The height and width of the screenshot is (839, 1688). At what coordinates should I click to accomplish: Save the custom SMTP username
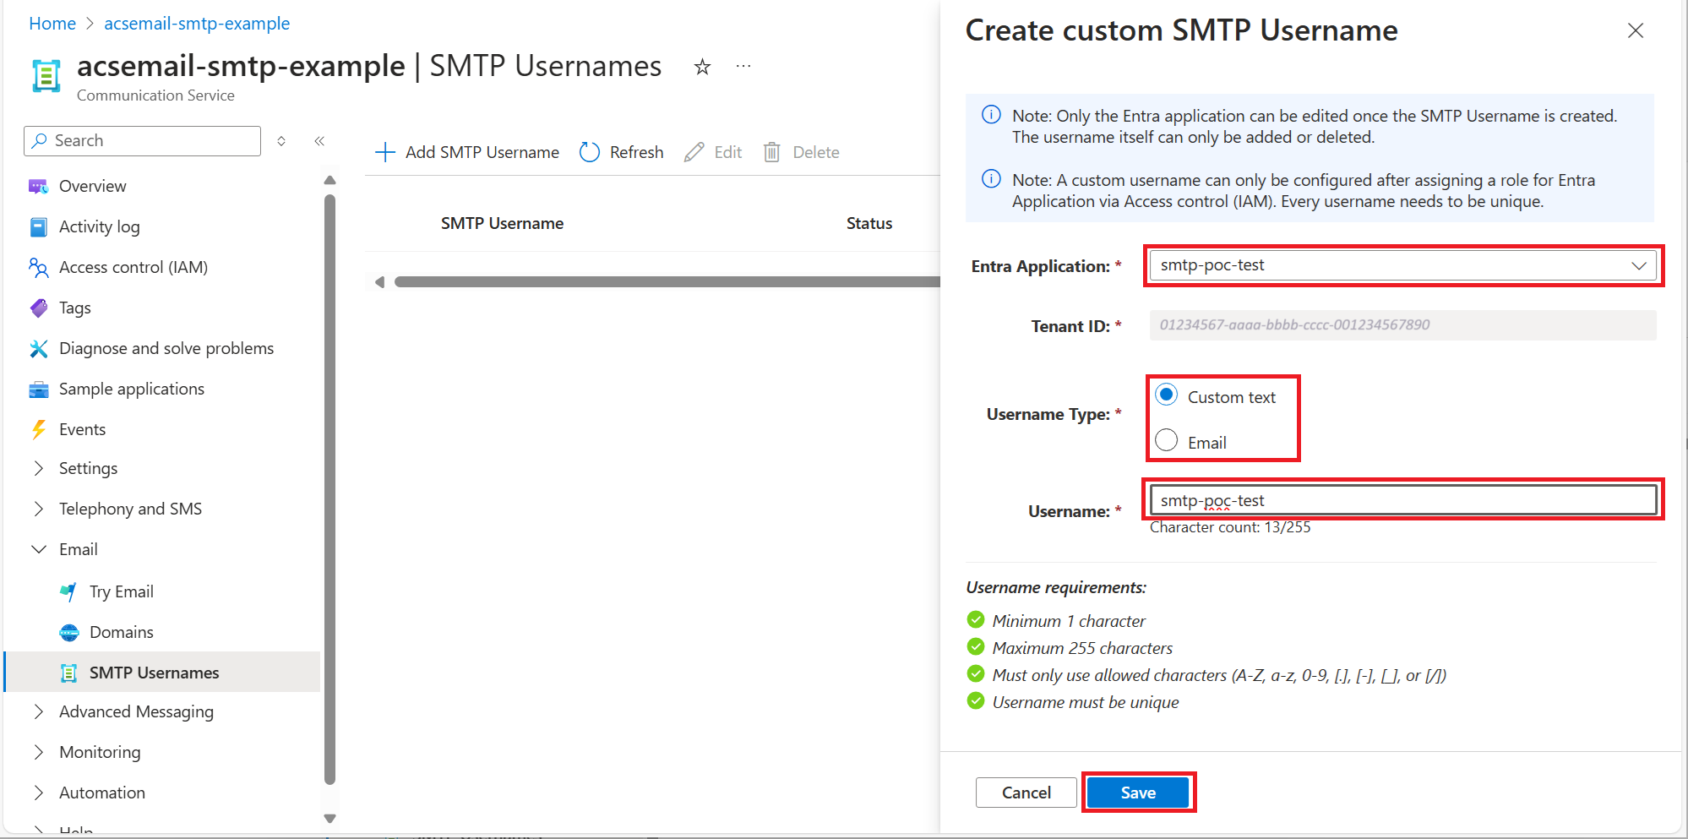[1138, 793]
